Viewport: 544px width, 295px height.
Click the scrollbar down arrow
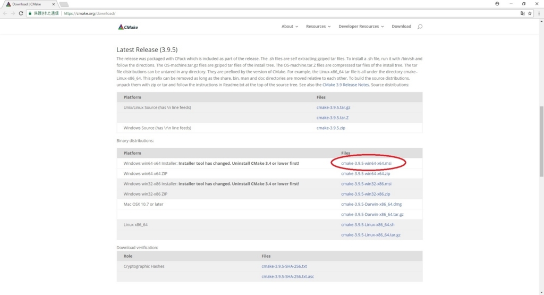(541, 292)
